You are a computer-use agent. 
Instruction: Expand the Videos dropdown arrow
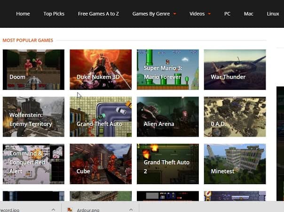(209, 14)
